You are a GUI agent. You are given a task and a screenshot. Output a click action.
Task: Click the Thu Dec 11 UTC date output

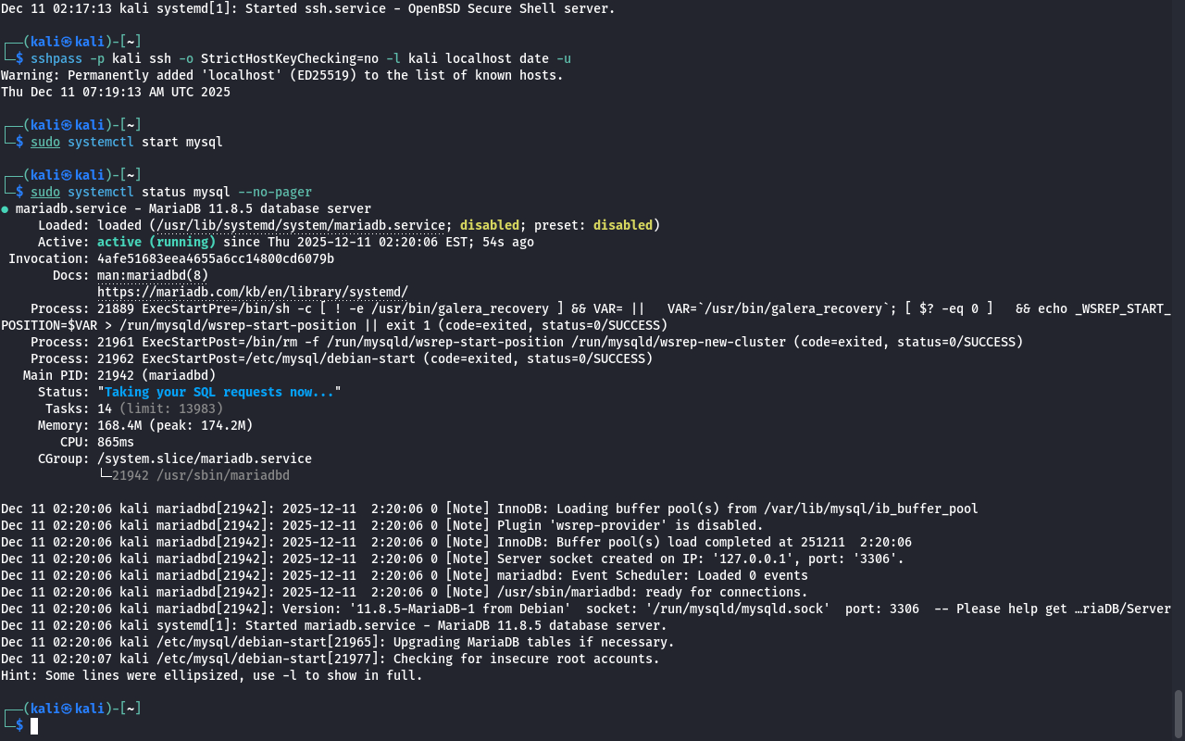tap(116, 92)
